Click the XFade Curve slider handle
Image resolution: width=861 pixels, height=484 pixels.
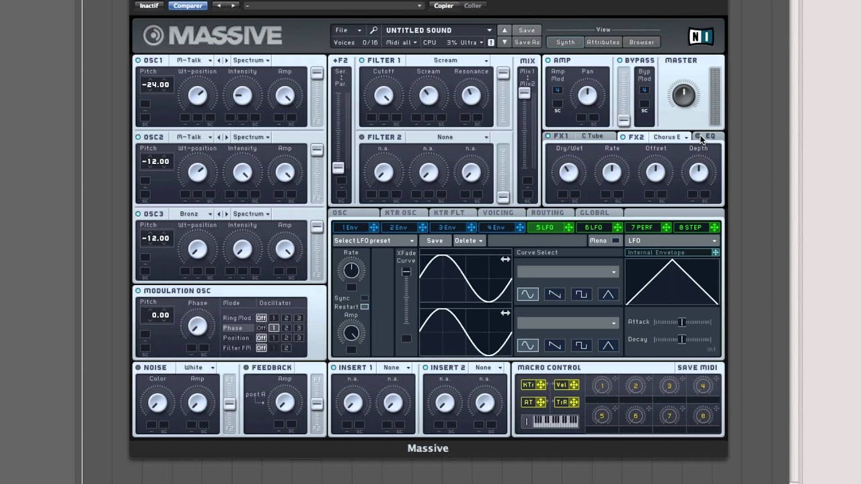(406, 272)
